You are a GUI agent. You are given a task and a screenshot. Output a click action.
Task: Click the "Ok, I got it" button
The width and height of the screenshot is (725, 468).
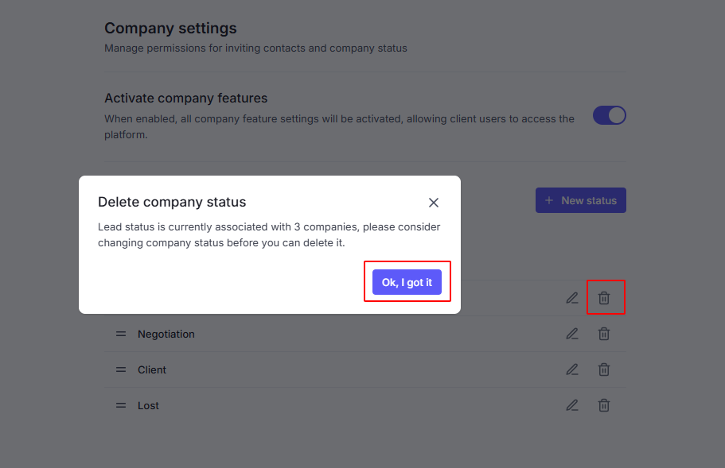pos(407,282)
